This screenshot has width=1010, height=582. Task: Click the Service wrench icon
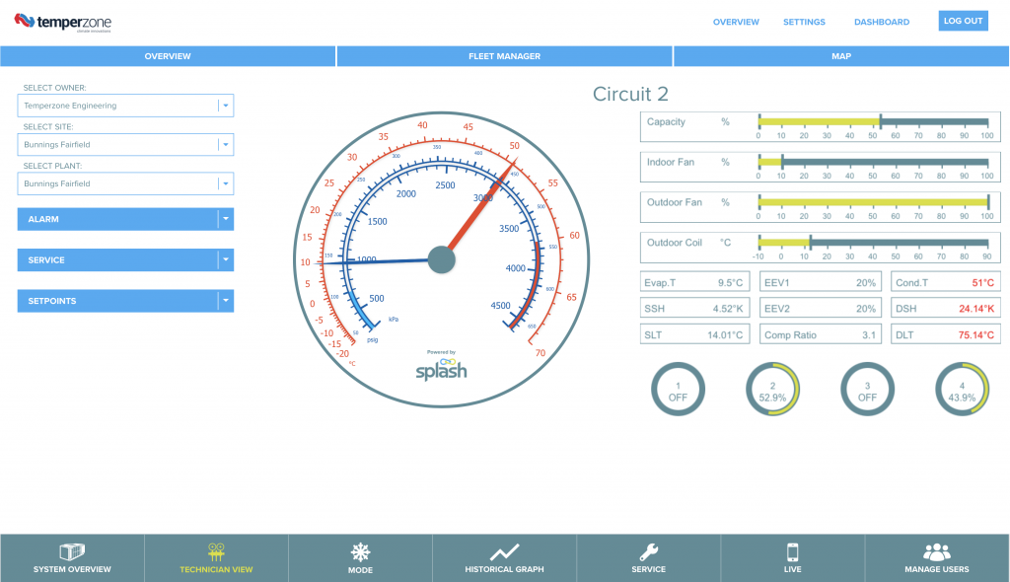(648, 552)
